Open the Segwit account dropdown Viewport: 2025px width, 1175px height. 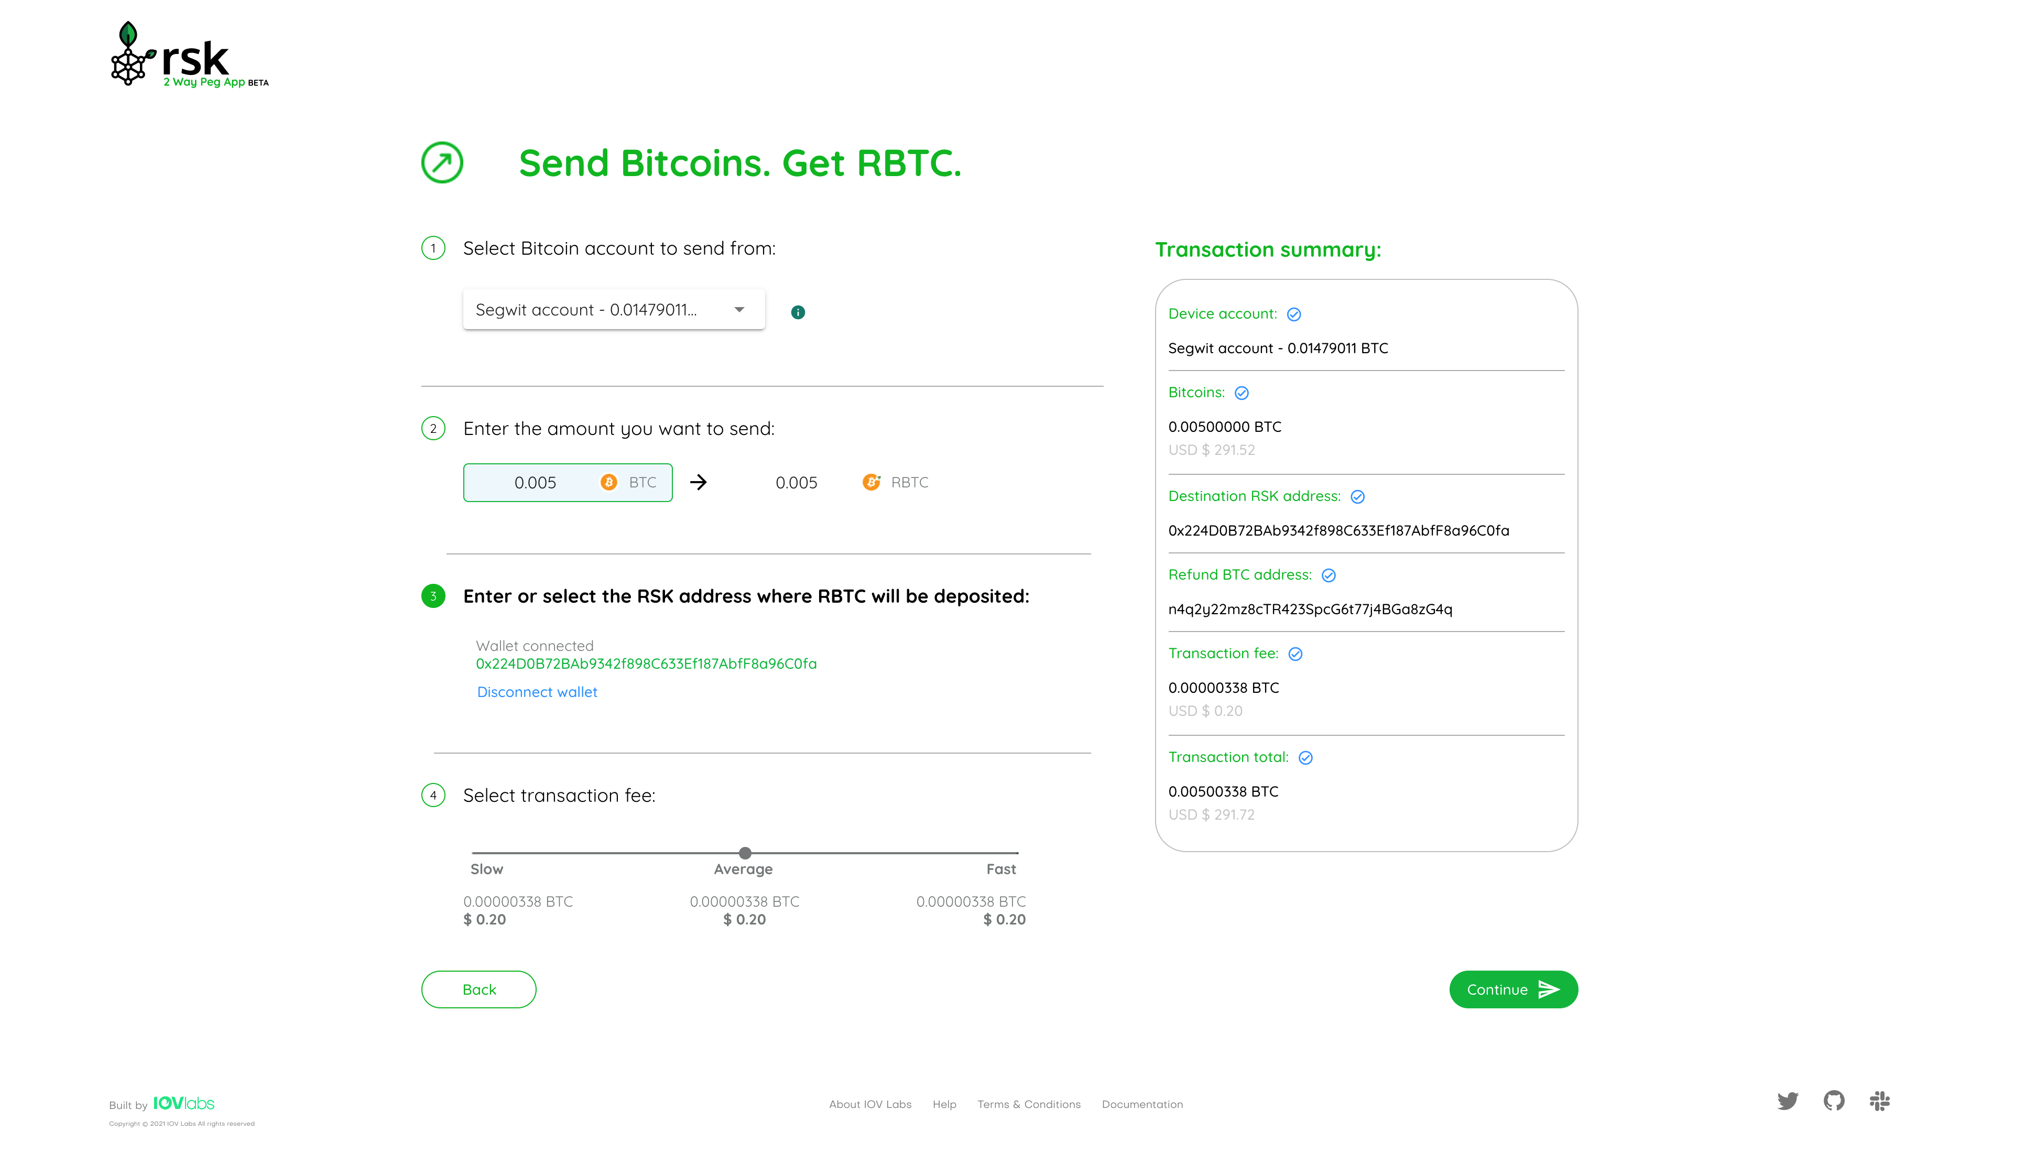(x=614, y=309)
